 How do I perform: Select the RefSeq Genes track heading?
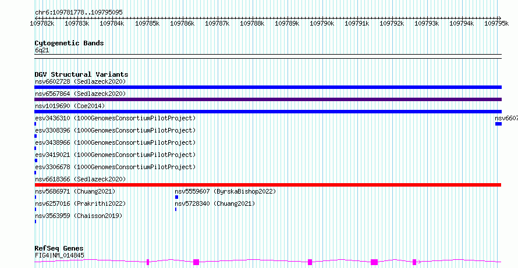click(x=59, y=249)
